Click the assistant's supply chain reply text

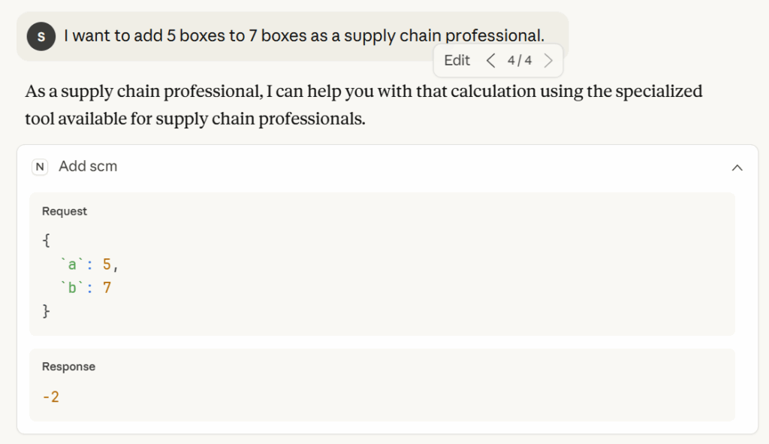[x=363, y=105]
